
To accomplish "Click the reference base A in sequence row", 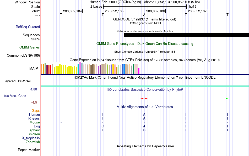I will pos(144,15).
